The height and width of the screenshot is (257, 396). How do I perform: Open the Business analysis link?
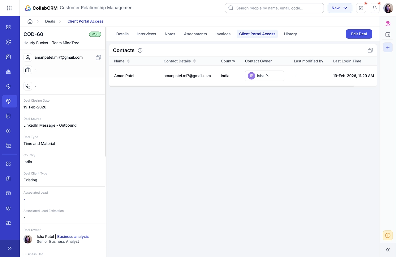[73, 237]
